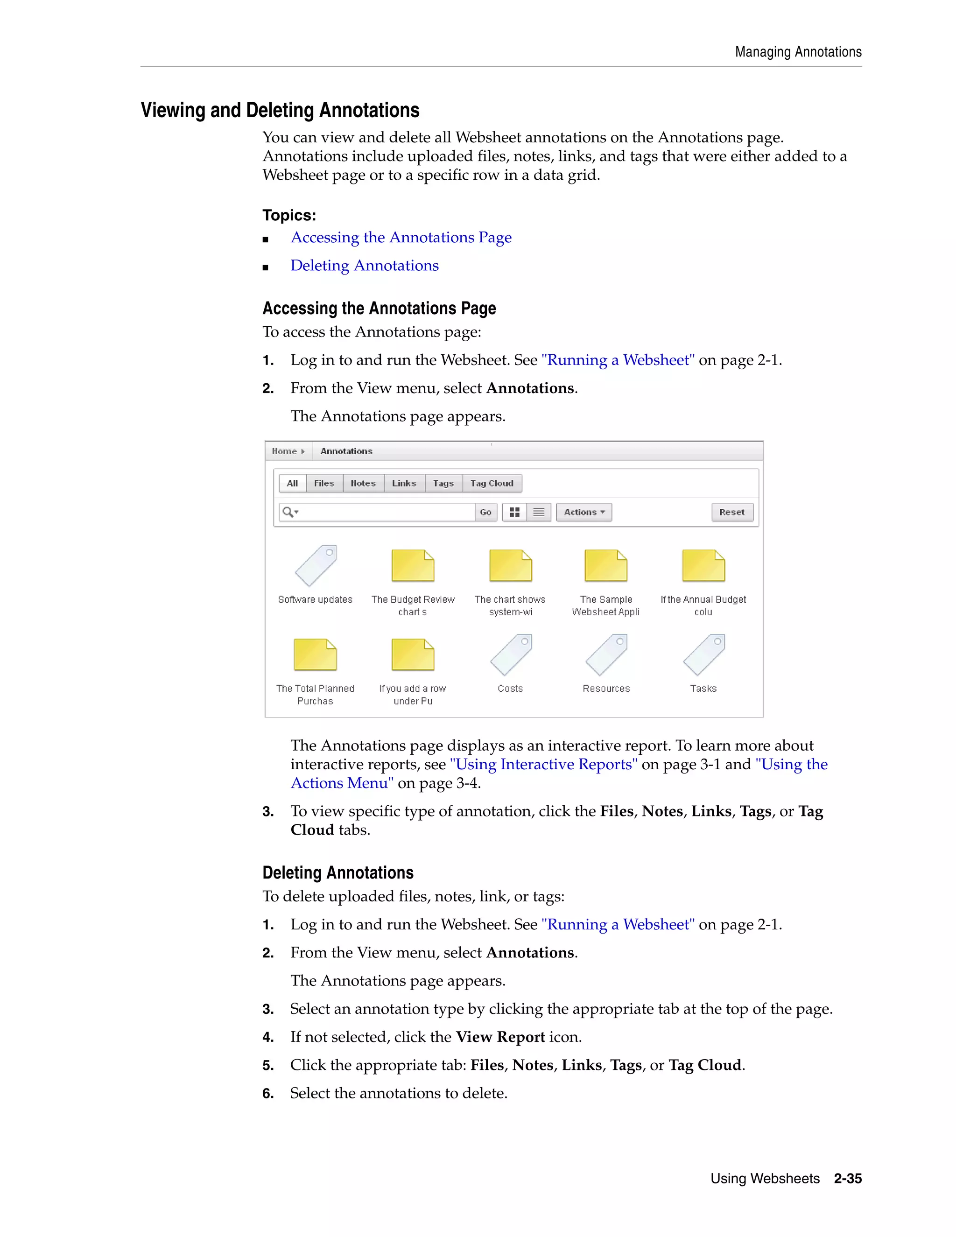956x1237 pixels.
Task: Select the Notes tab
Action: pos(363,483)
